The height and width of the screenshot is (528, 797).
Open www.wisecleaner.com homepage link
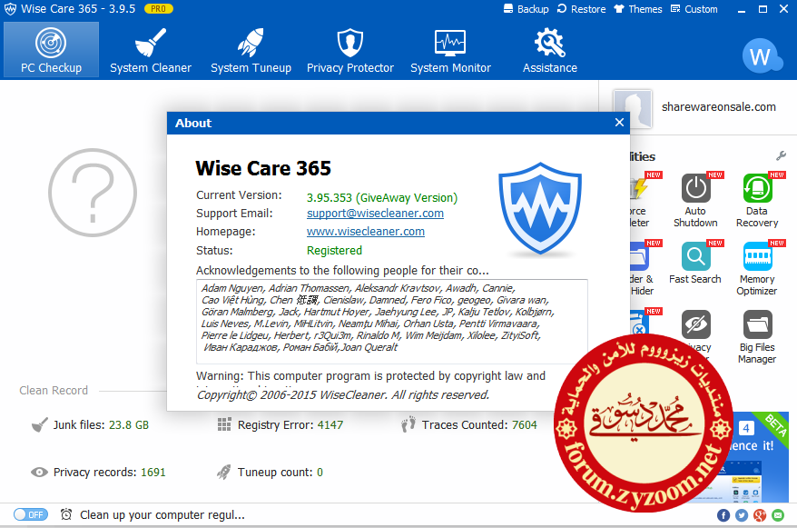[x=366, y=232]
